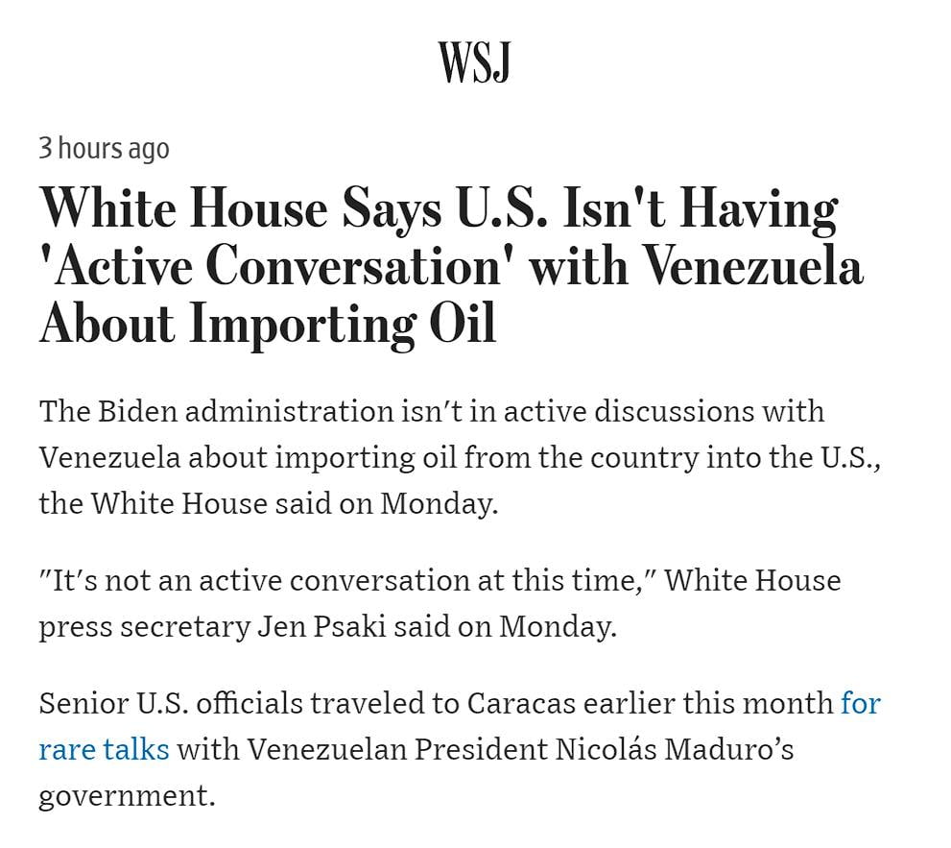Click the blue word "for" in the link

point(860,703)
